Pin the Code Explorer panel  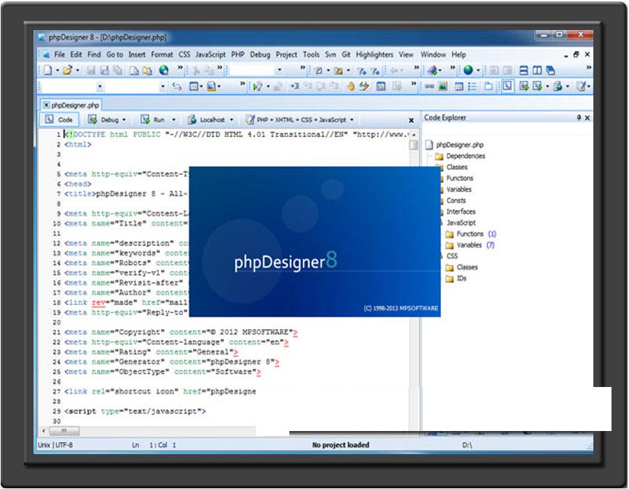click(579, 117)
